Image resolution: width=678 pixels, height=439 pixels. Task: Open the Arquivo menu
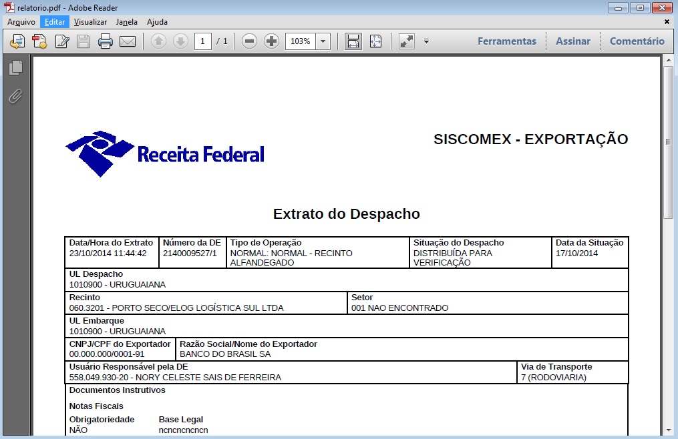point(21,22)
